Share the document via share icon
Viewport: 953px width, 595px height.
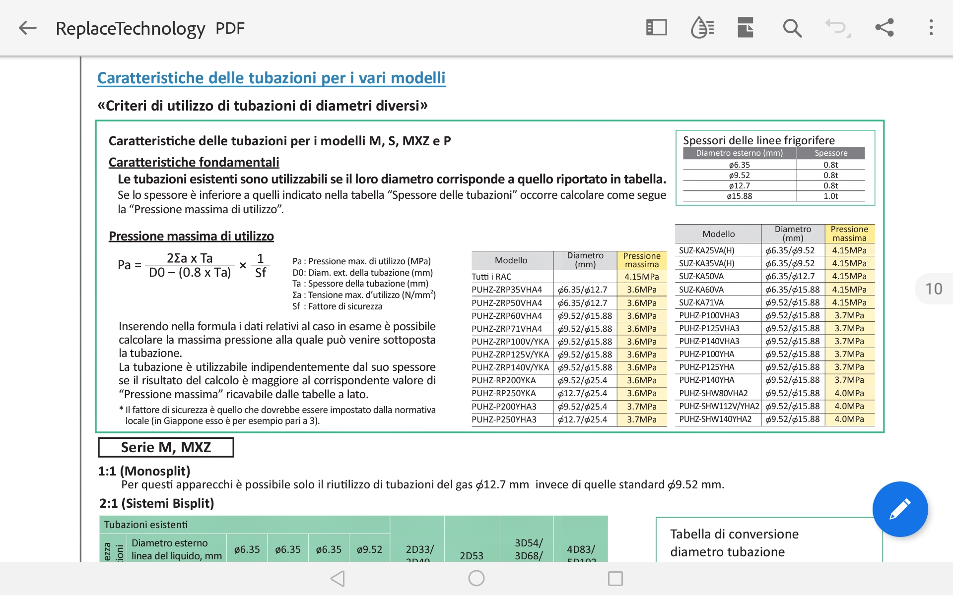click(x=885, y=28)
